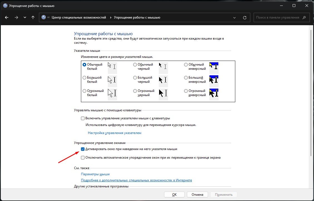This screenshot has height=201, width=314.
Task: Maximize the Упрощение работы с мышью window
Action: pyautogui.click(x=294, y=6)
